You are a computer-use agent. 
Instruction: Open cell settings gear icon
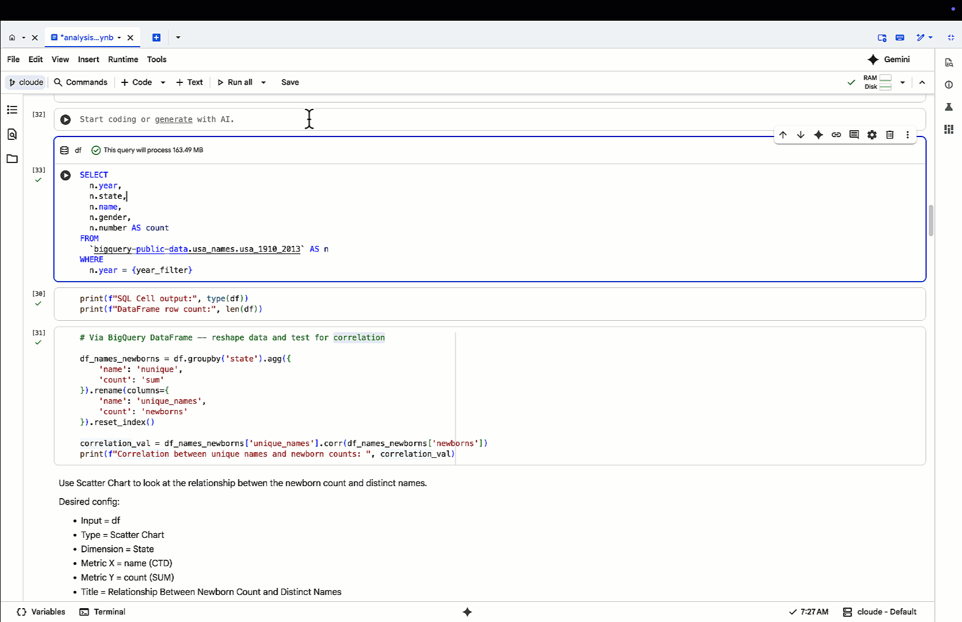pyautogui.click(x=872, y=135)
